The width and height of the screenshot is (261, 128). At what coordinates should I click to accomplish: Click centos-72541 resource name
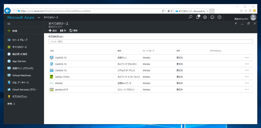[x=62, y=77]
